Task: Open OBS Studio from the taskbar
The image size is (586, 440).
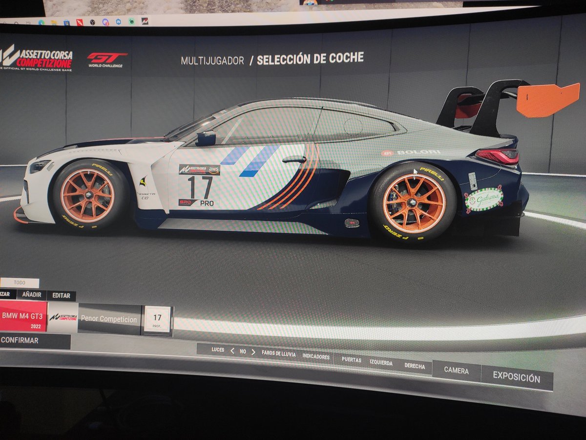Action: click(x=92, y=22)
